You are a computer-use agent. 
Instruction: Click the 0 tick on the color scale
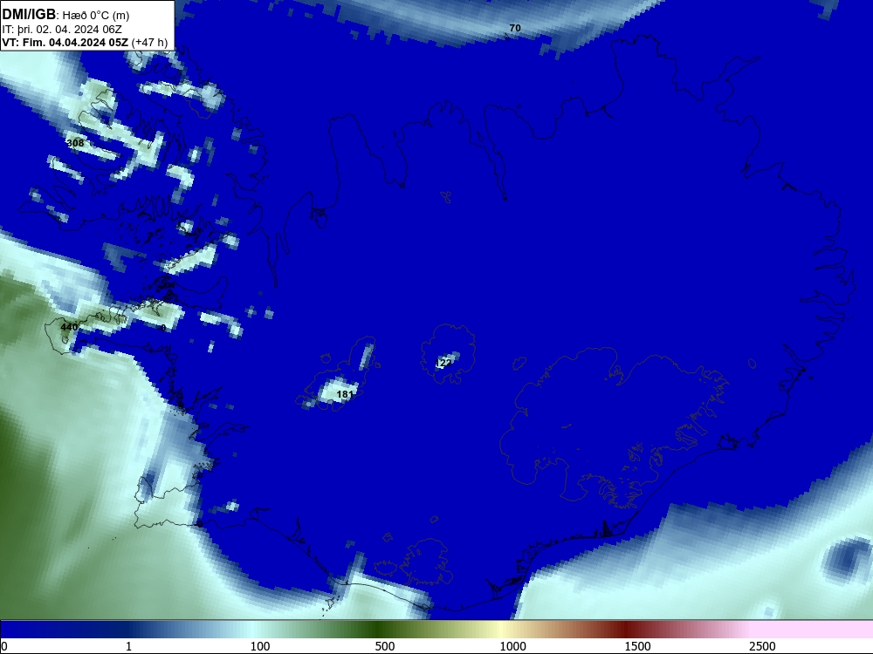[x=4, y=646]
